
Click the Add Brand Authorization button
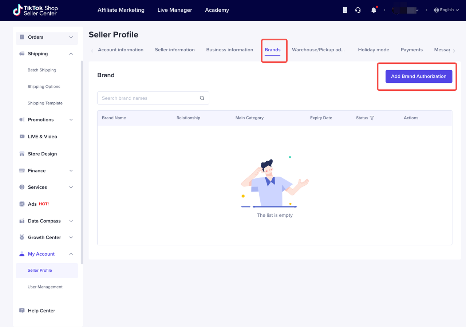coord(419,76)
